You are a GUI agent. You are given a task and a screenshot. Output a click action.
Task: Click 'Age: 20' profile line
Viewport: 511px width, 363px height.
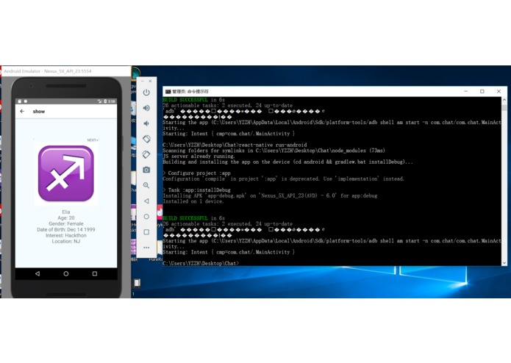(x=66, y=218)
